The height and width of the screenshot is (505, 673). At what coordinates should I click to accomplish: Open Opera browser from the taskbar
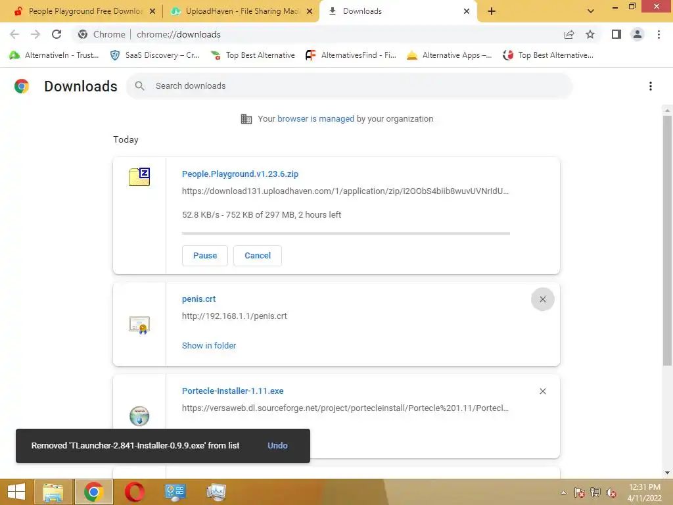(x=135, y=492)
